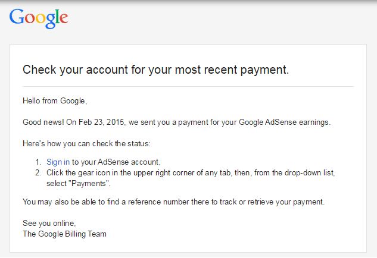
Task: Click 'to your AdSense account.' text
Action: [x=116, y=162]
